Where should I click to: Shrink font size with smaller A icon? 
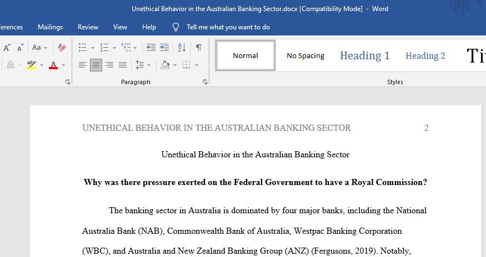pos(20,48)
